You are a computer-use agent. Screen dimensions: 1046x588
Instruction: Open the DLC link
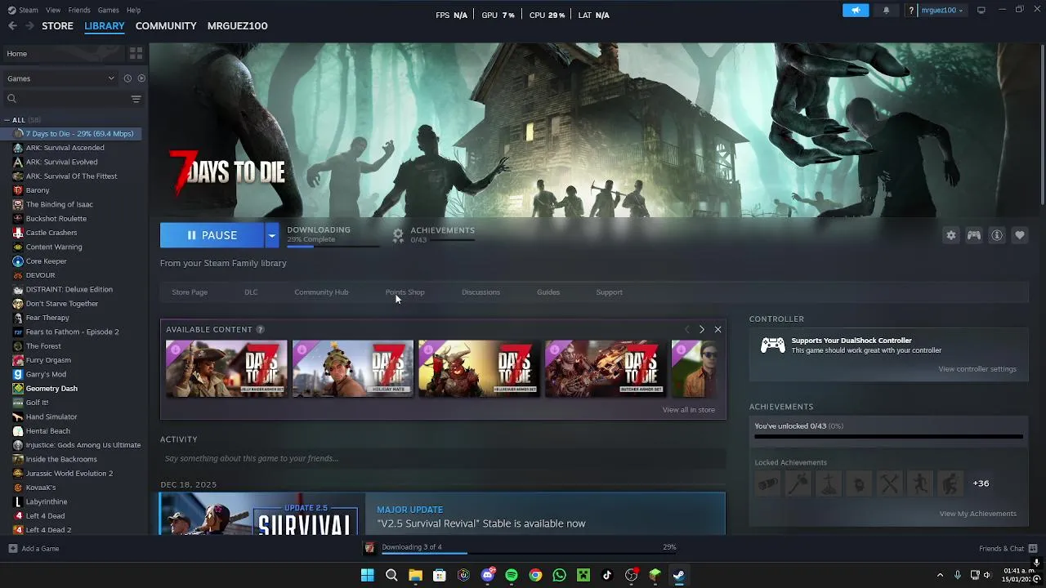[x=251, y=292]
